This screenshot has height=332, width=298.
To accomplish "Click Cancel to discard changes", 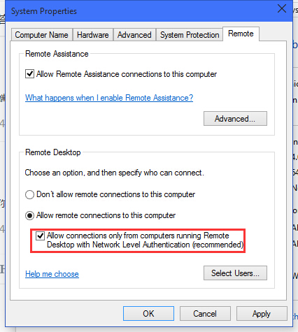I will tap(205, 314).
